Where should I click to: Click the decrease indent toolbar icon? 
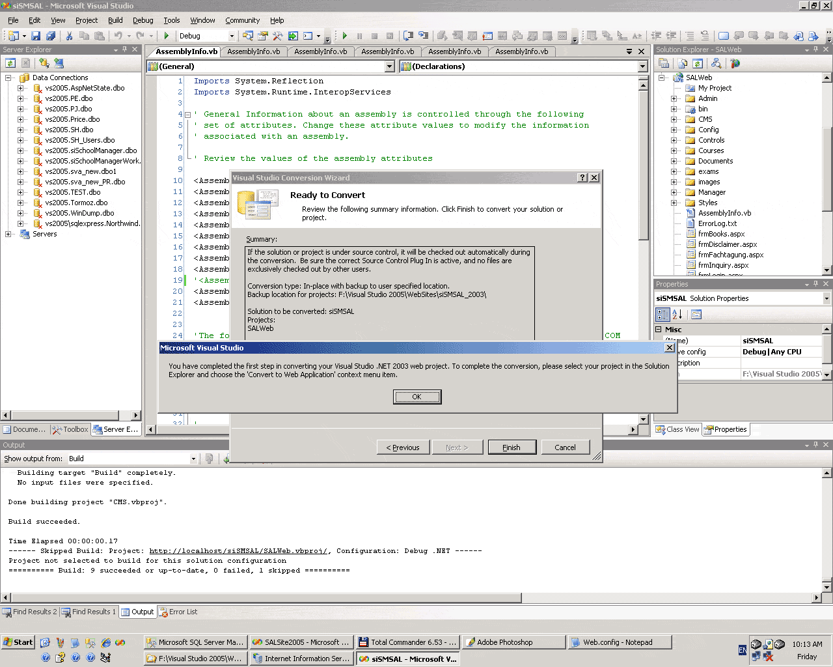pos(657,36)
